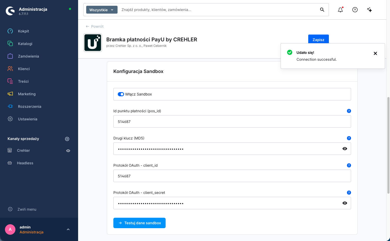Click the Ustawienia gear icon
390x241 pixels.
pyautogui.click(x=10, y=119)
